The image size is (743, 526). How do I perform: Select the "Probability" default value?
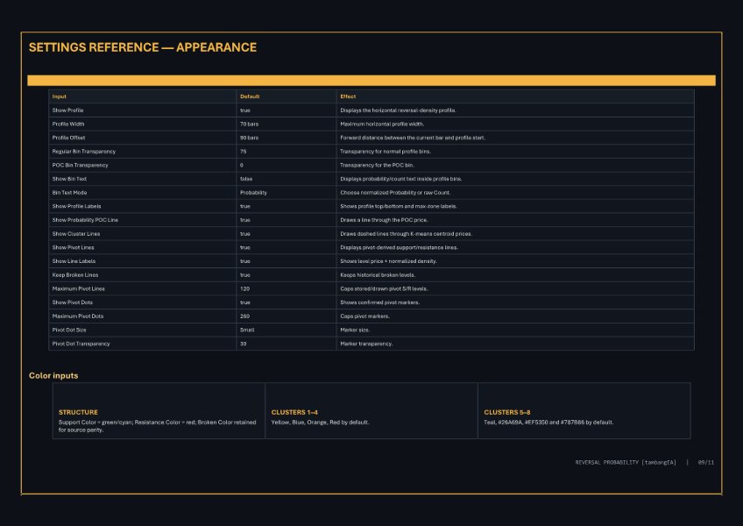click(253, 193)
